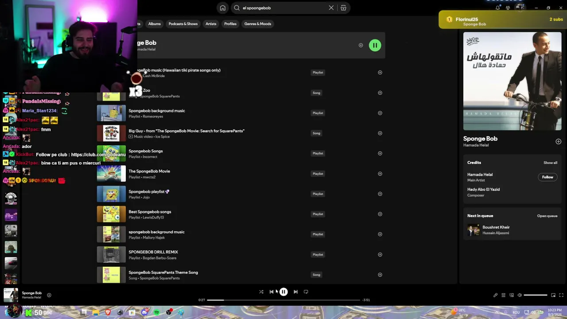Image resolution: width=567 pixels, height=319 pixels.
Task: Open Brave browser from the taskbar
Action: point(108,313)
